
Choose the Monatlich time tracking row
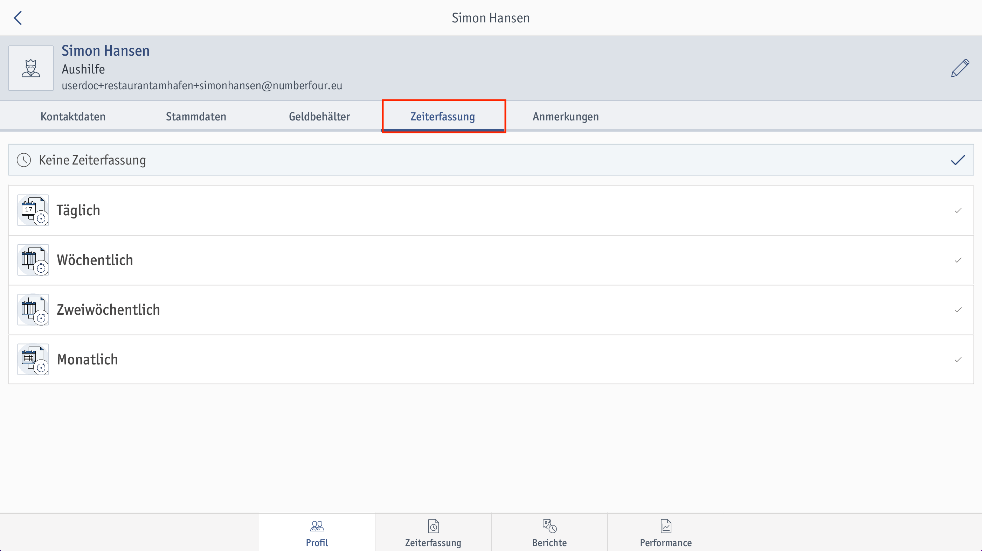click(491, 359)
